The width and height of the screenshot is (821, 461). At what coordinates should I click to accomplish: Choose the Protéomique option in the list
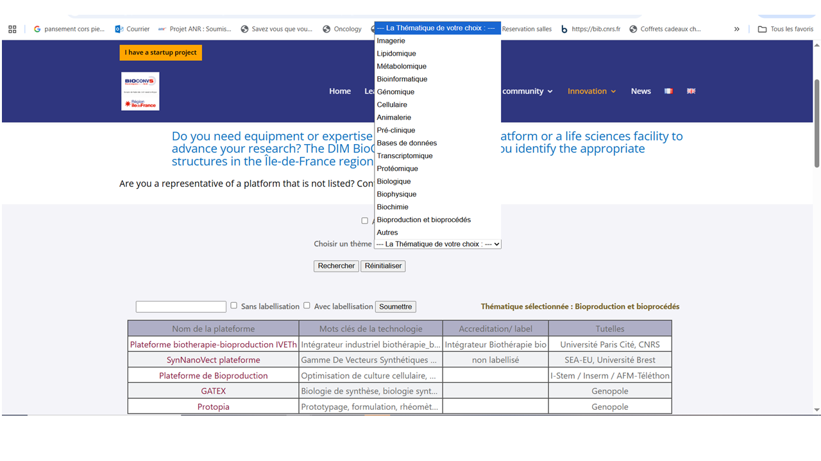tap(398, 168)
